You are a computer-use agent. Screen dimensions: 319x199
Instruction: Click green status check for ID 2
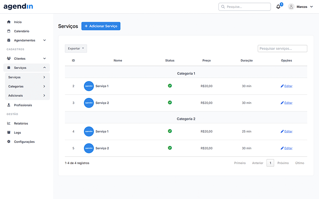170,86
